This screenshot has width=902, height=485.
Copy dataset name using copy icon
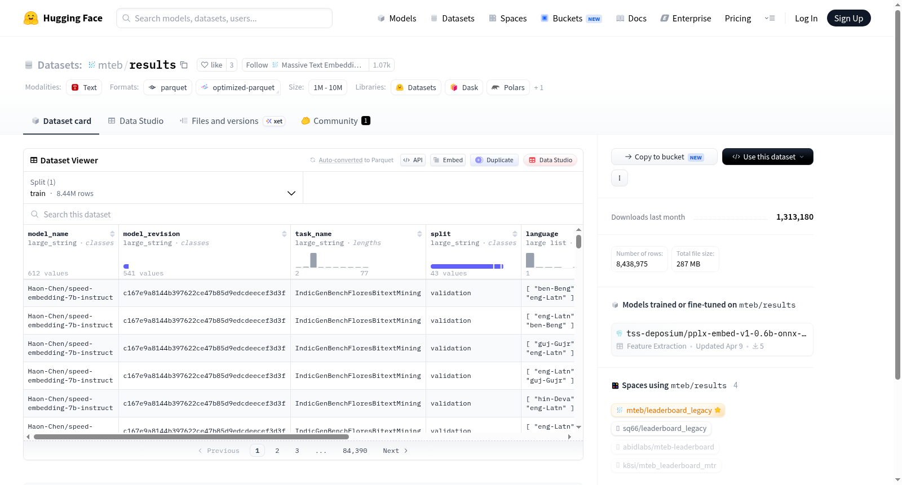[184, 65]
